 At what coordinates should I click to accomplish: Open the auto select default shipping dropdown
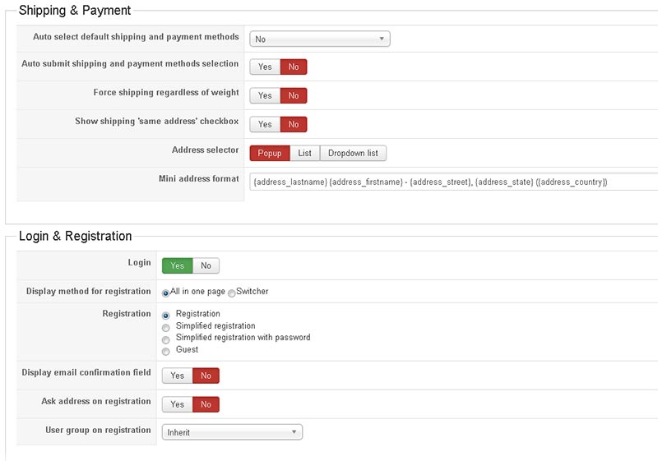pyautogui.click(x=319, y=39)
